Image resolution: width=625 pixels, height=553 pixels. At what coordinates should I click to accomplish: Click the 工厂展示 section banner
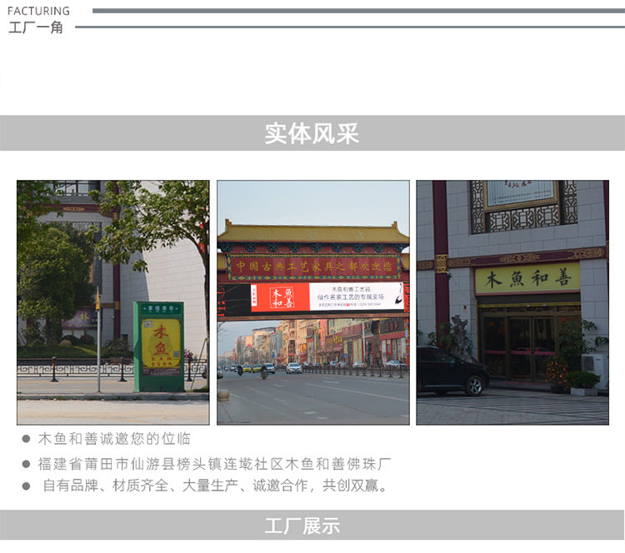(312, 526)
